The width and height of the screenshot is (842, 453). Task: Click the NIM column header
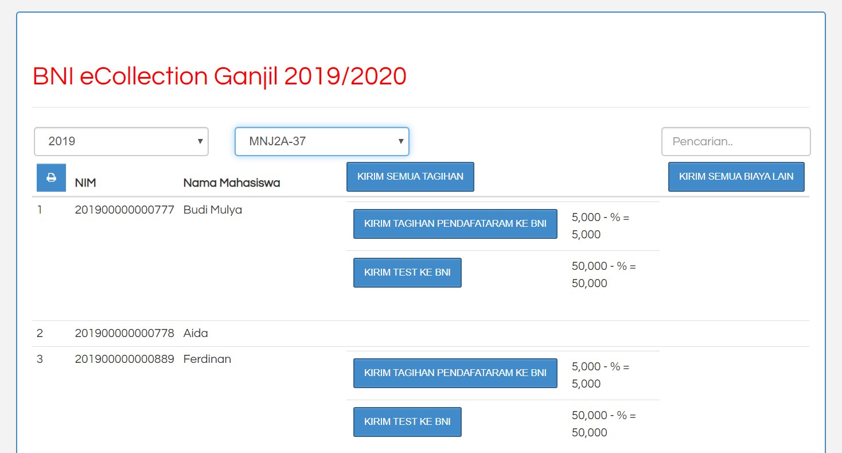[85, 183]
